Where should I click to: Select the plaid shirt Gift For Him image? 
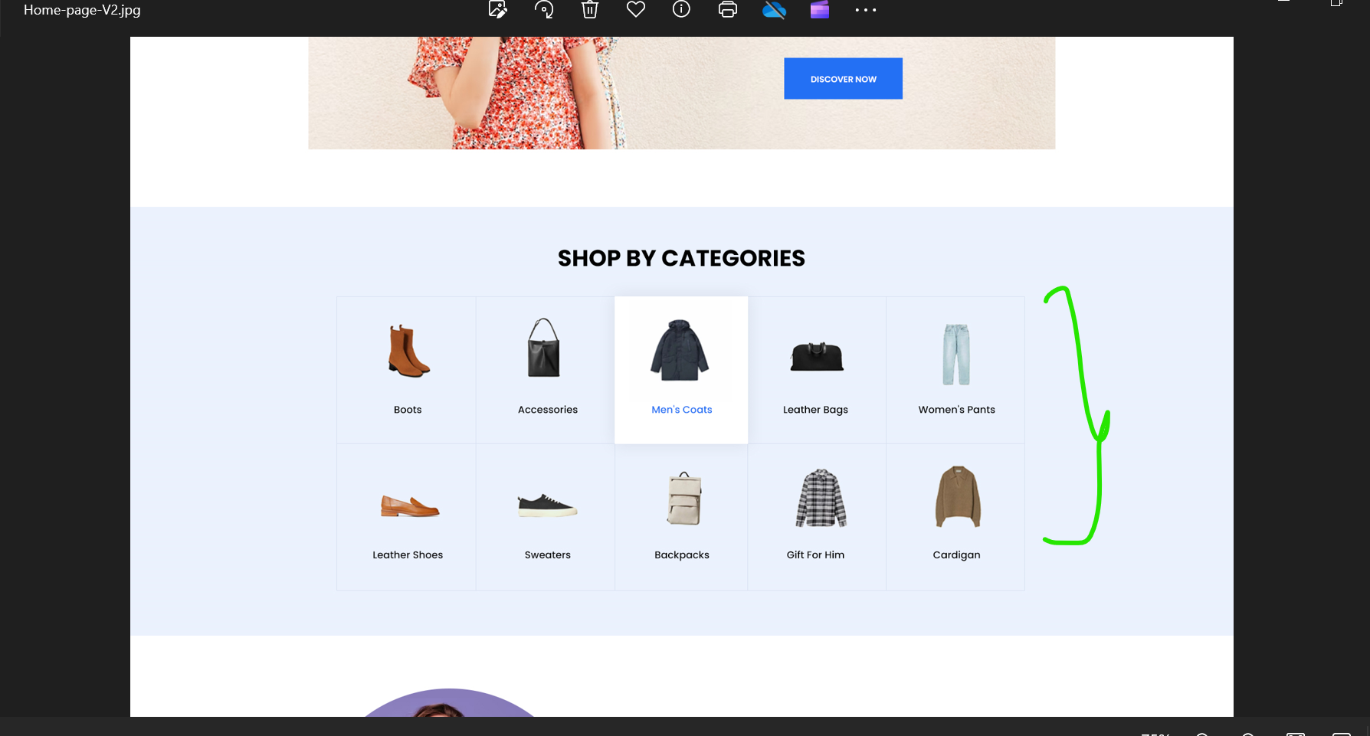[x=821, y=498]
